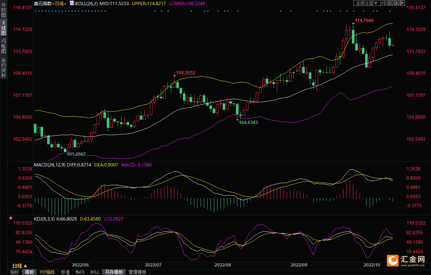This screenshot has height=275, width=431.
Task: Click the DIFF:0.8214 value
Action: coord(79,165)
